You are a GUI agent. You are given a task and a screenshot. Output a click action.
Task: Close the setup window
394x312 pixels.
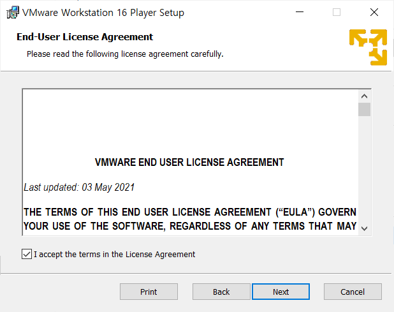coord(374,12)
